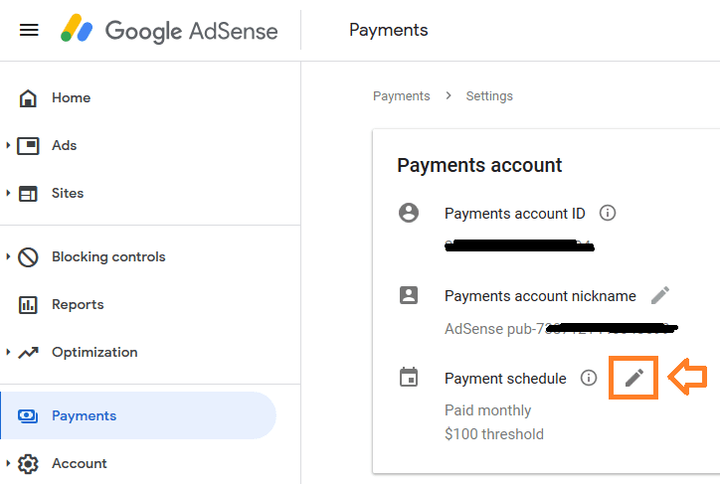
Task: Click the Reports bar chart icon
Action: pyautogui.click(x=28, y=305)
